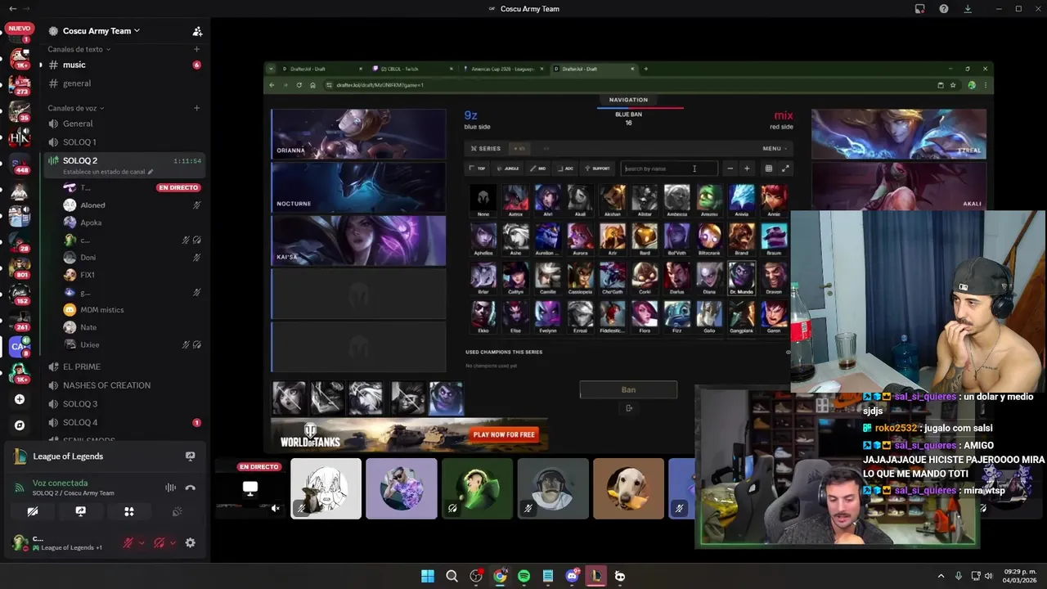Click the stream game icon beside League of Legends
This screenshot has height=589, width=1047.
190,456
